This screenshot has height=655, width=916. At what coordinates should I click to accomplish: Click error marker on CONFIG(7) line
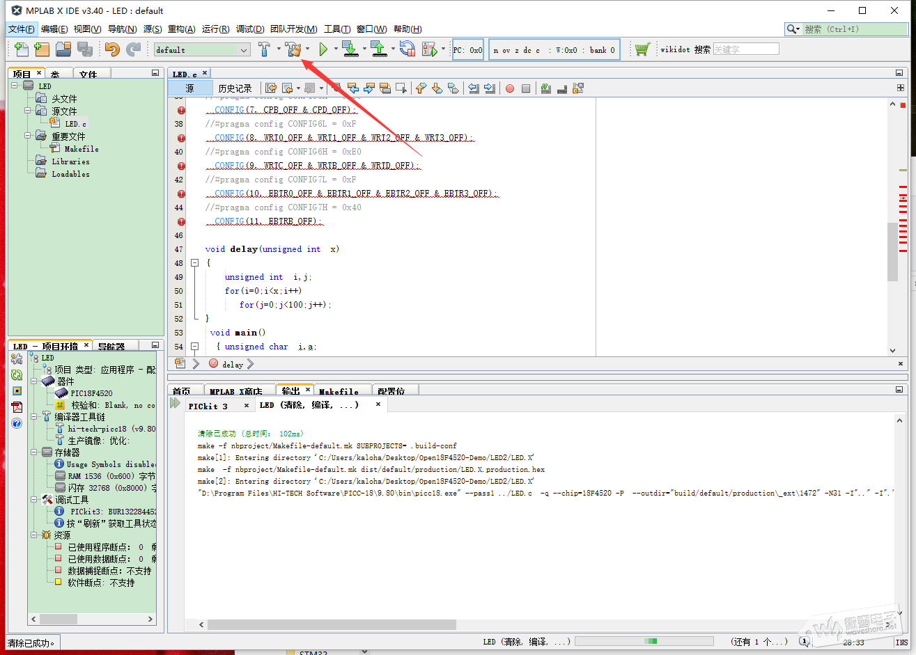coord(181,110)
